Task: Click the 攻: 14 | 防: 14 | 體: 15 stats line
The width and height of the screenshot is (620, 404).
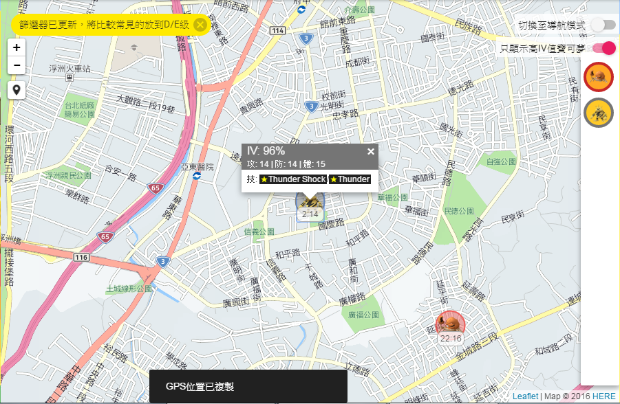Action: point(286,164)
